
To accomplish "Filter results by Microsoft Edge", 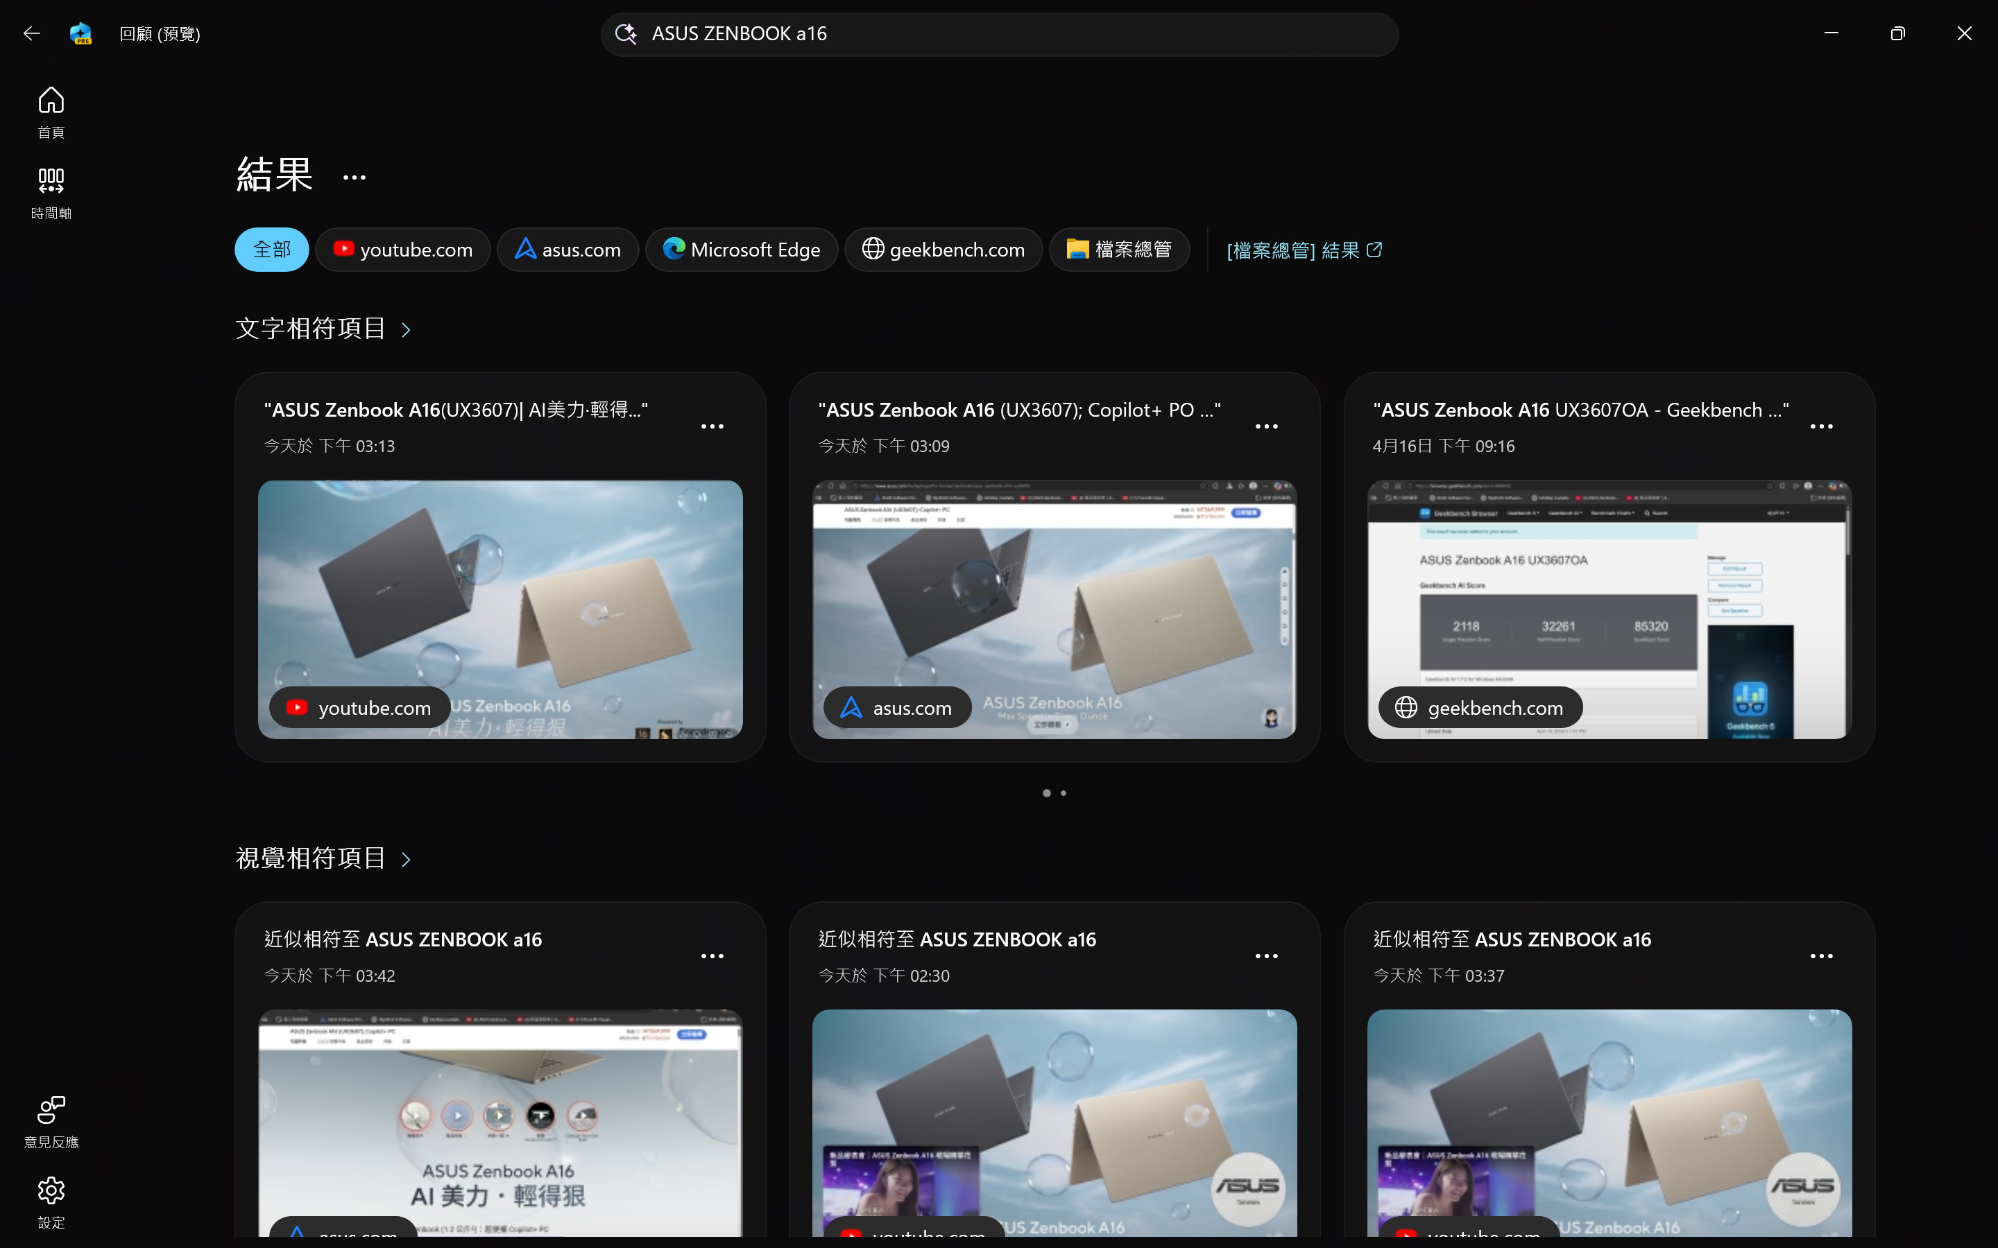I will tap(742, 250).
